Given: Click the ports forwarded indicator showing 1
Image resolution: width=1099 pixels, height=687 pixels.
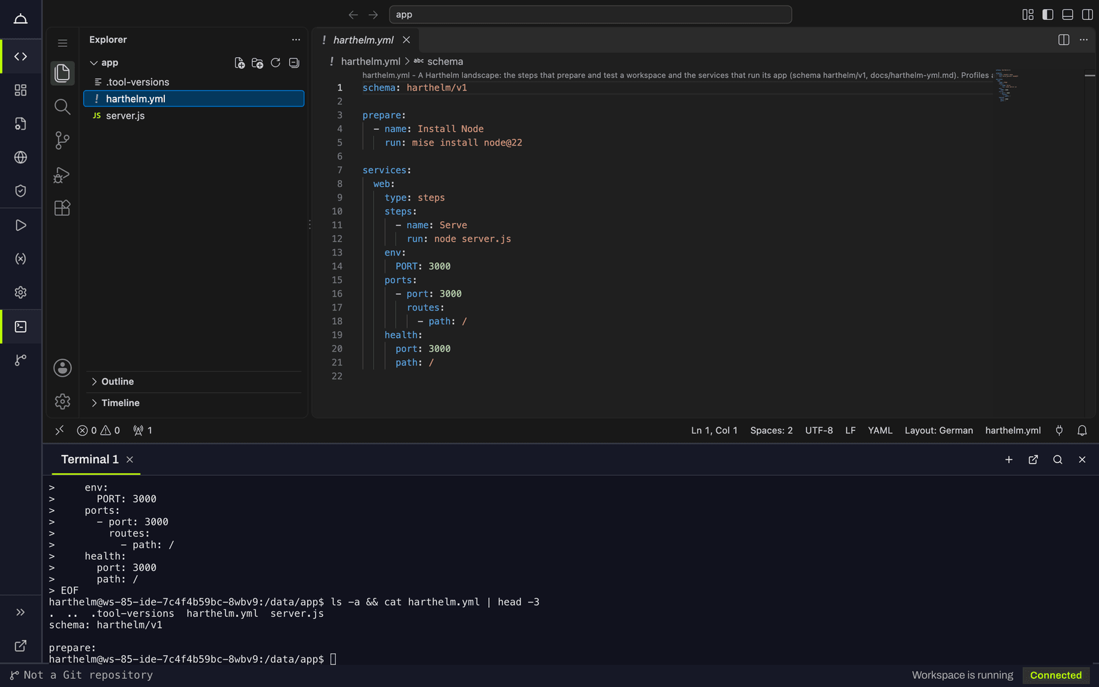Looking at the screenshot, I should pyautogui.click(x=143, y=431).
